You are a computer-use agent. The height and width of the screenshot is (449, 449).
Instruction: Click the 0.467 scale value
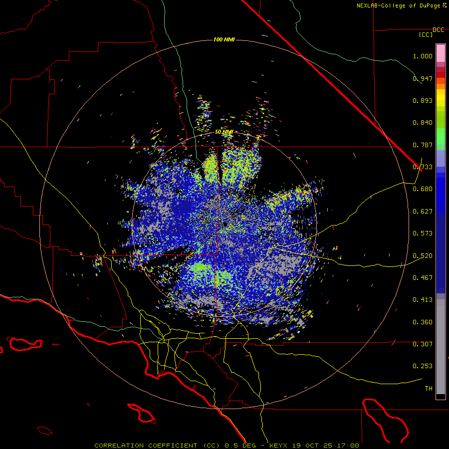(423, 278)
